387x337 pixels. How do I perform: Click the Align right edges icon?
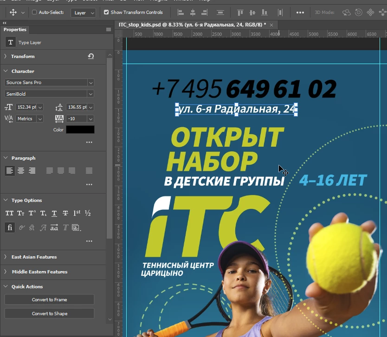(204, 13)
